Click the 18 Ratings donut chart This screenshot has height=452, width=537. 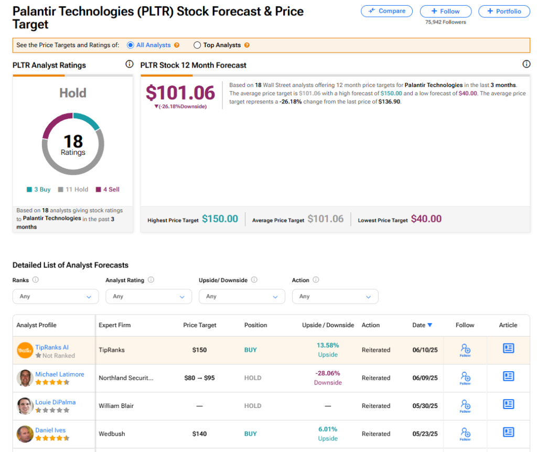click(x=73, y=144)
